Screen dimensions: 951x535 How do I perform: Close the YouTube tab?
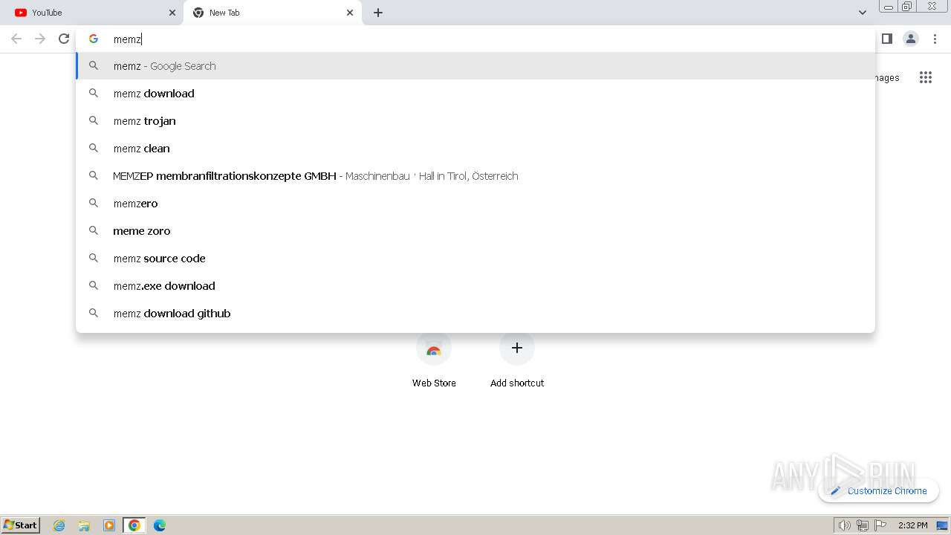point(172,13)
